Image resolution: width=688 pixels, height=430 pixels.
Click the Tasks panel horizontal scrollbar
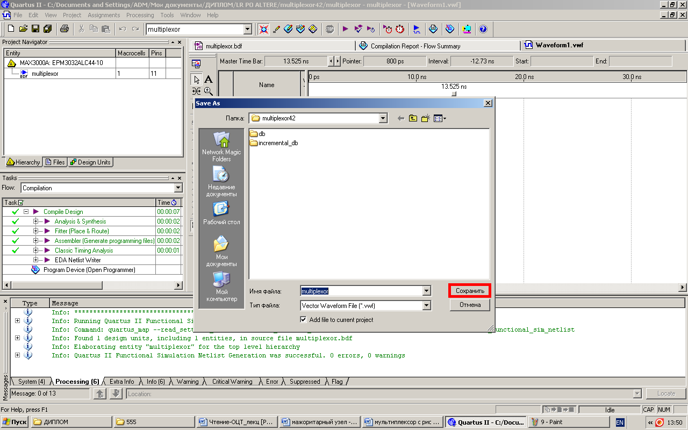92,285
